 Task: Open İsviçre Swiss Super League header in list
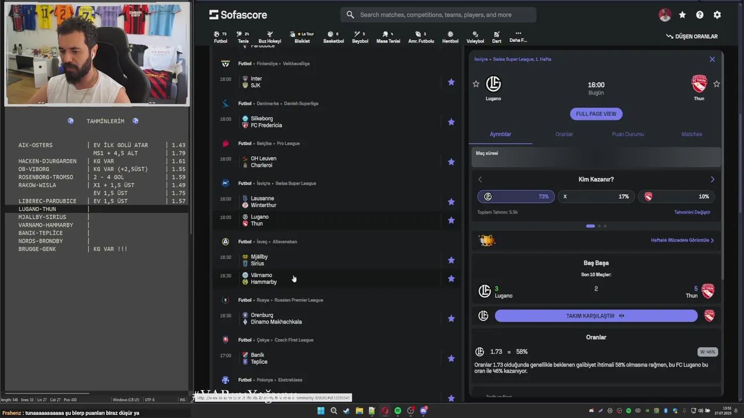[x=277, y=183]
